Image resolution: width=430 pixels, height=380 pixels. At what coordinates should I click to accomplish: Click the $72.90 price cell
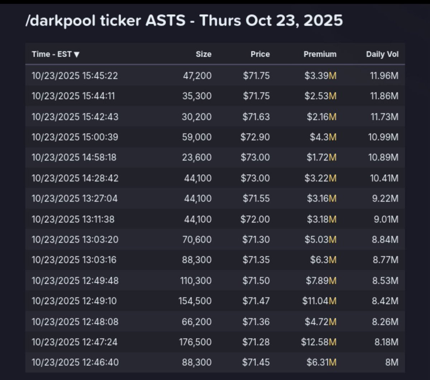pos(255,137)
